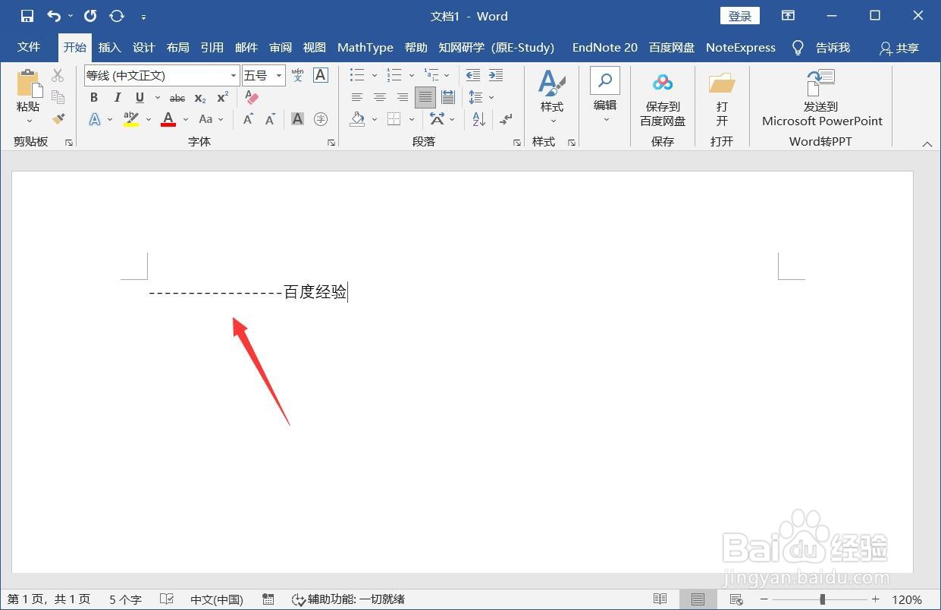941x610 pixels.
Task: Click the 120% zoom level
Action: point(907,599)
